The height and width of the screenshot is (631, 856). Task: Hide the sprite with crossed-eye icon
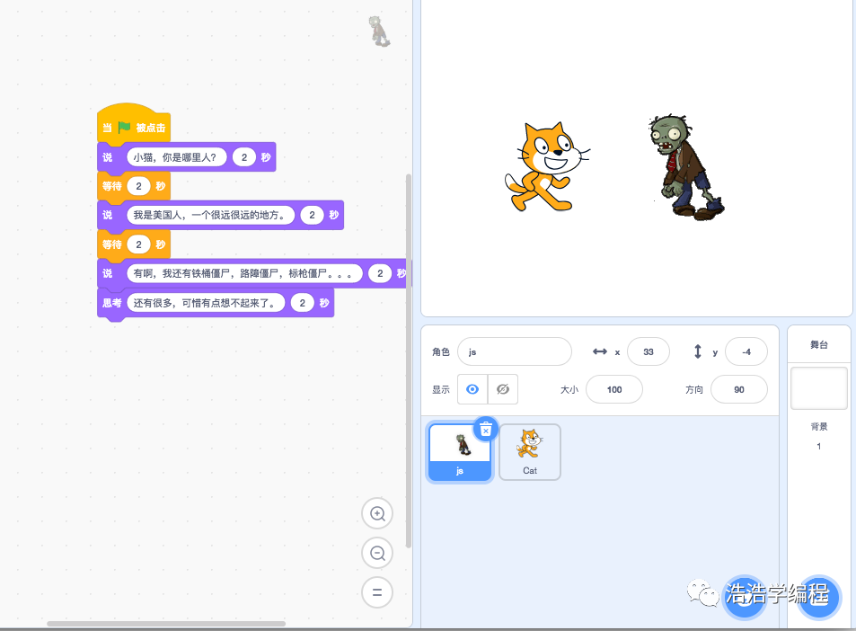[x=503, y=389]
